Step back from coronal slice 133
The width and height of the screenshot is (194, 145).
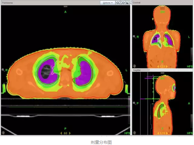point(157,66)
